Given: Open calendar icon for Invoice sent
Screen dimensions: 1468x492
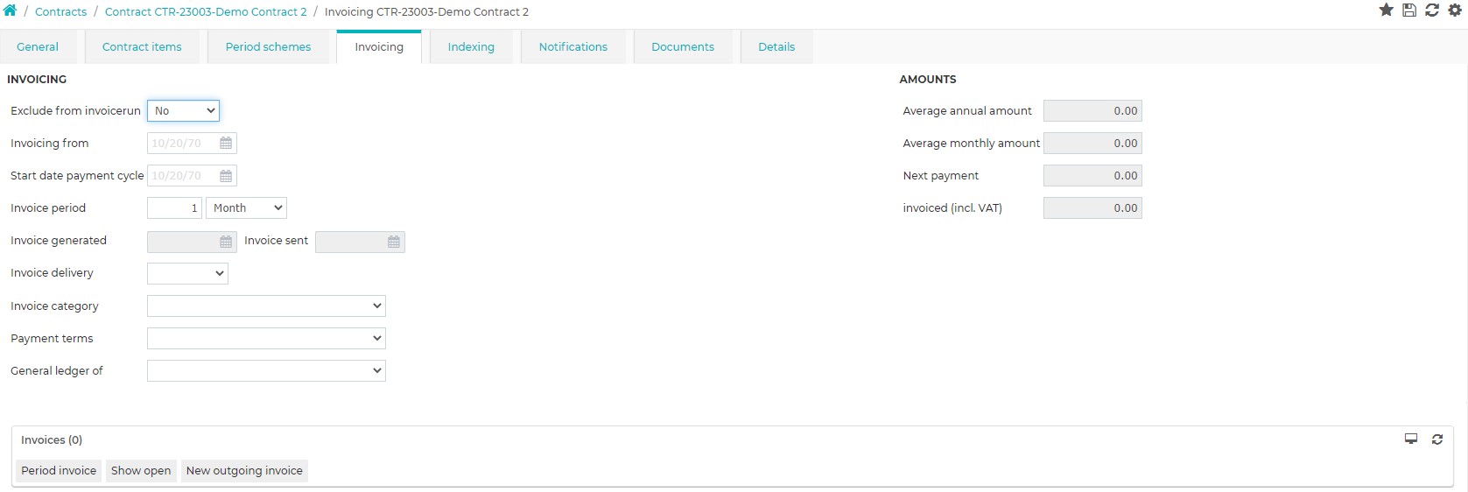Looking at the screenshot, I should (394, 241).
